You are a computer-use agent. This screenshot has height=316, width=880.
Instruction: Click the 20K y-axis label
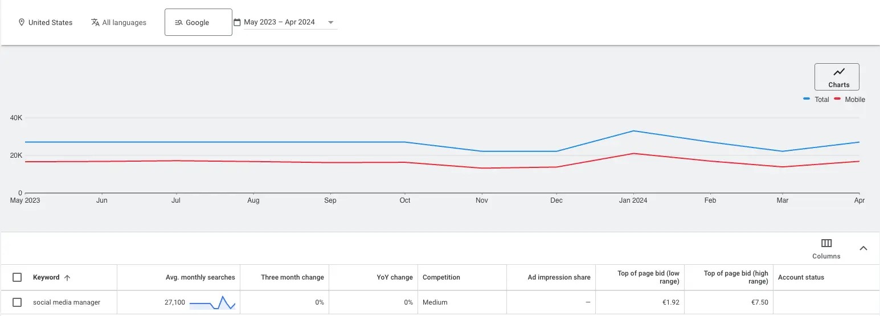click(16, 155)
